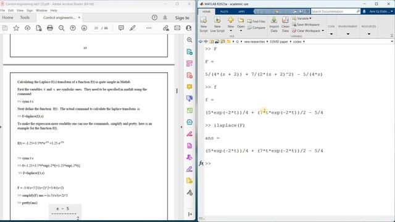Viewport: 395px width, 222px height.
Task: Add a comment in Acrobat toolbar
Action: tap(121, 28)
